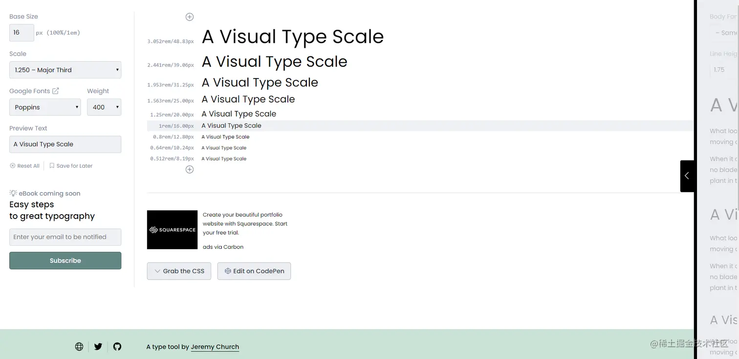
Task: Collapse the side preview panel arrow
Action: pos(687,176)
